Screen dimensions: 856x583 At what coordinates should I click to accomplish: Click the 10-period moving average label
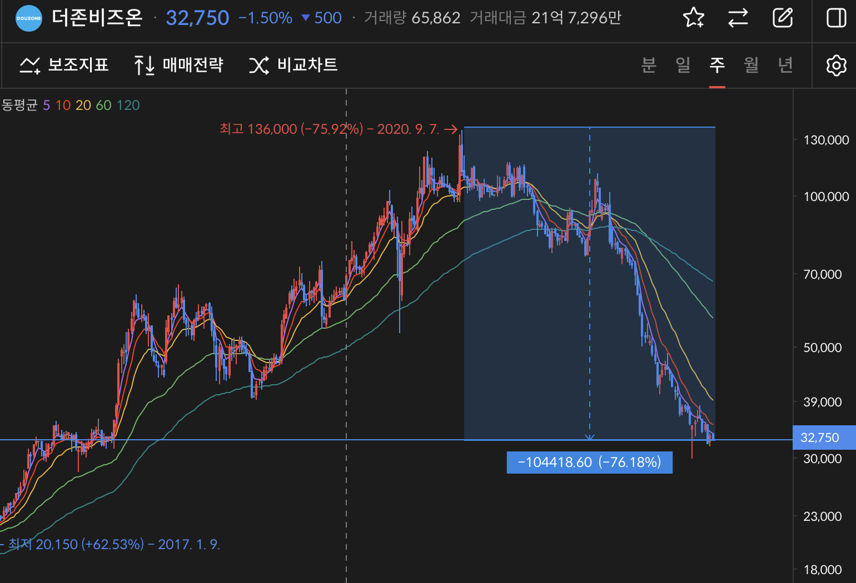63,105
